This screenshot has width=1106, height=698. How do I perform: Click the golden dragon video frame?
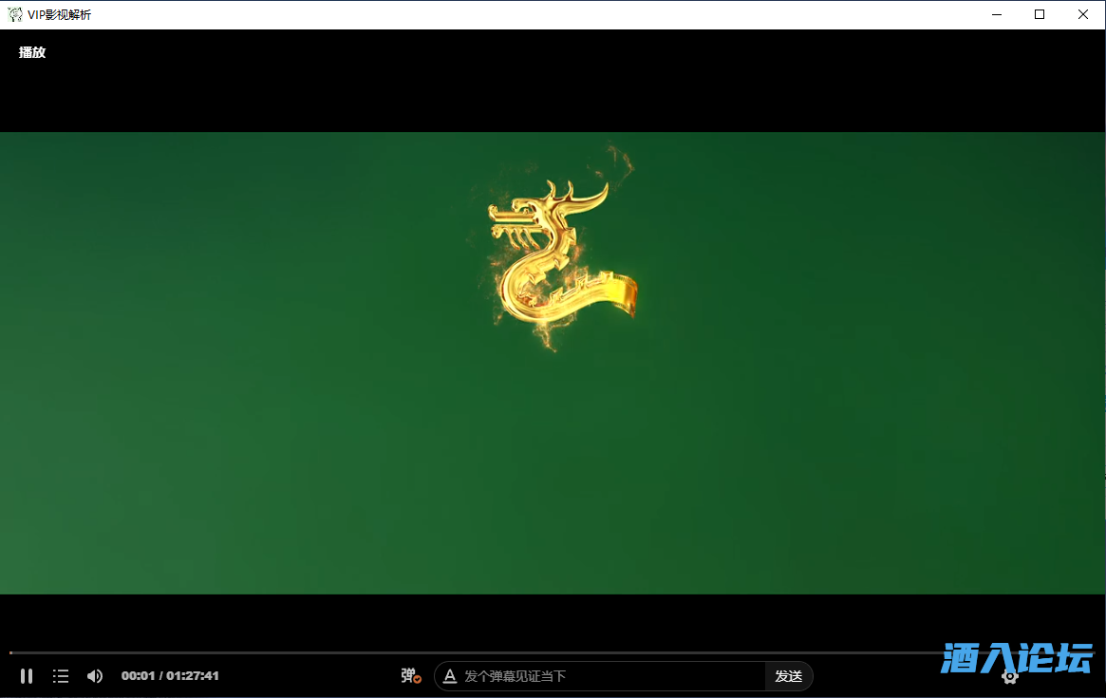(x=553, y=363)
